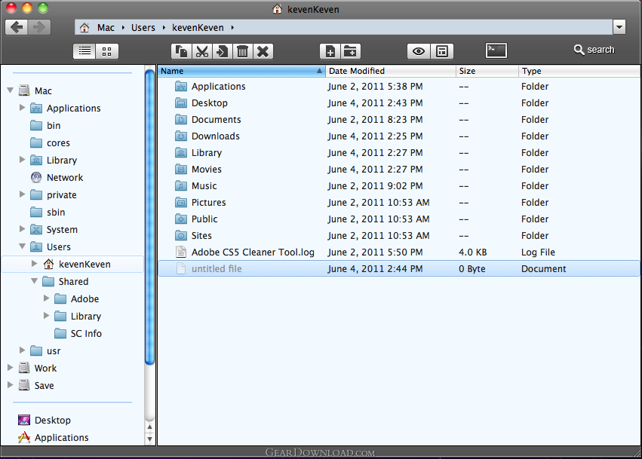Image resolution: width=642 pixels, height=459 pixels.
Task: Select the Pictures folder in file list
Action: pos(399,203)
